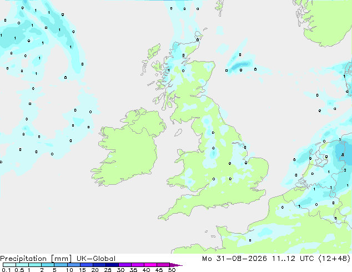The width and height of the screenshot is (352, 272).
Task: Click the 'UK-Global' model name label
Action: click(x=96, y=259)
